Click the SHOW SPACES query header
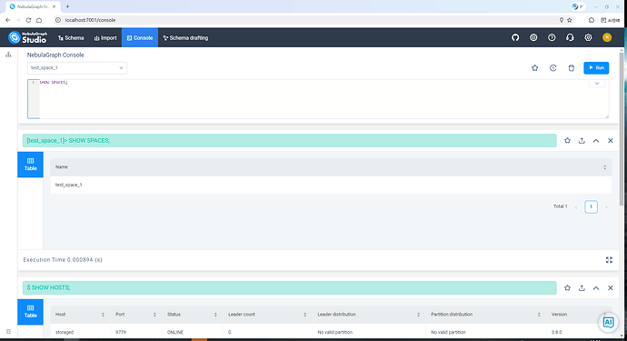This screenshot has width=627, height=341. click(290, 140)
